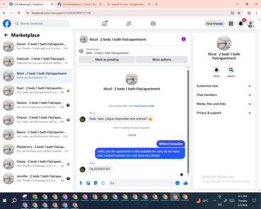Show hidden tray icons chevron
This screenshot has height=209, width=261.
pos(215,201)
